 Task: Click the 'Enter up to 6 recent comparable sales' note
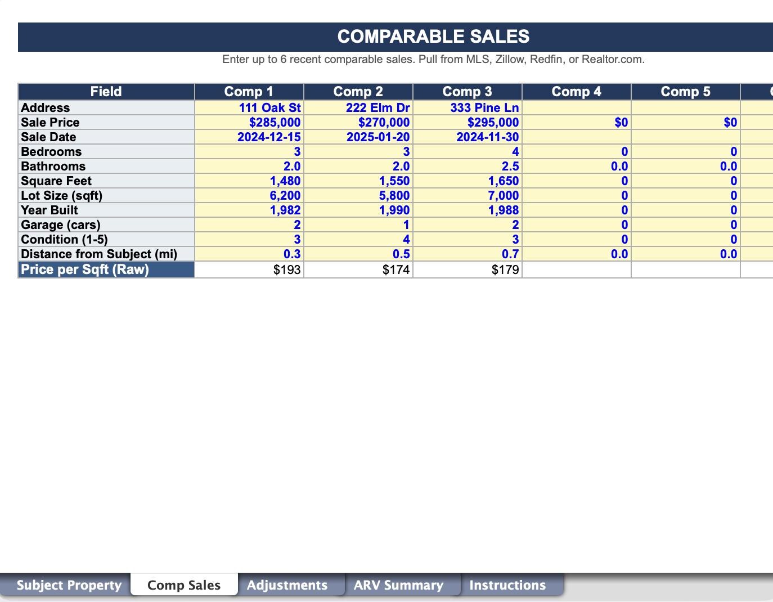(x=433, y=59)
